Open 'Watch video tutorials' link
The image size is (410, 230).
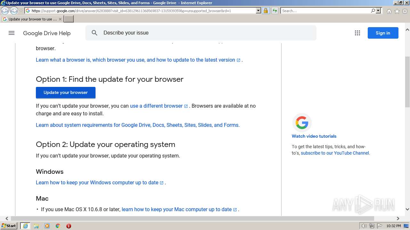click(x=314, y=136)
